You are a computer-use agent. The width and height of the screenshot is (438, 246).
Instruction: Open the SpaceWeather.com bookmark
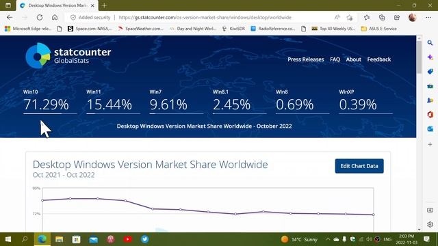pos(140,29)
